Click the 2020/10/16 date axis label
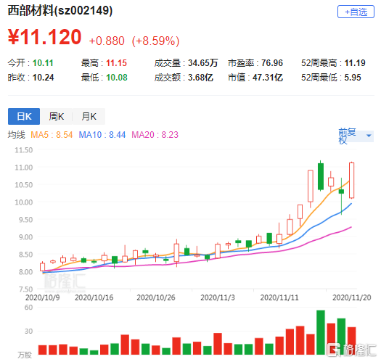Viewport: 381px width, 362px height. coord(94,297)
